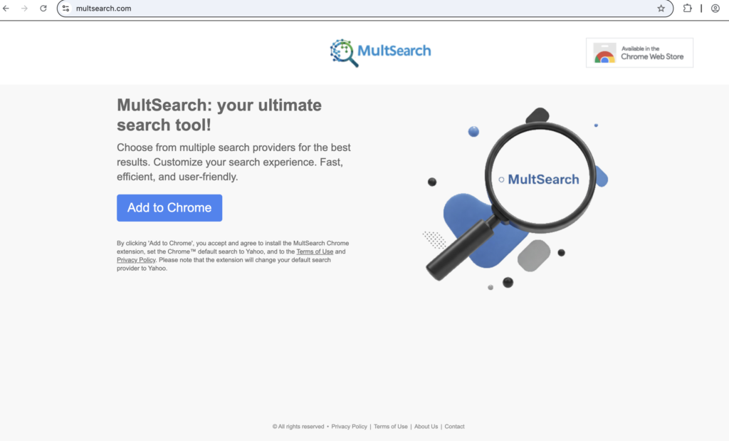Screen dimensions: 729x441
Task: Go back to the previous page
Action: click(6, 9)
